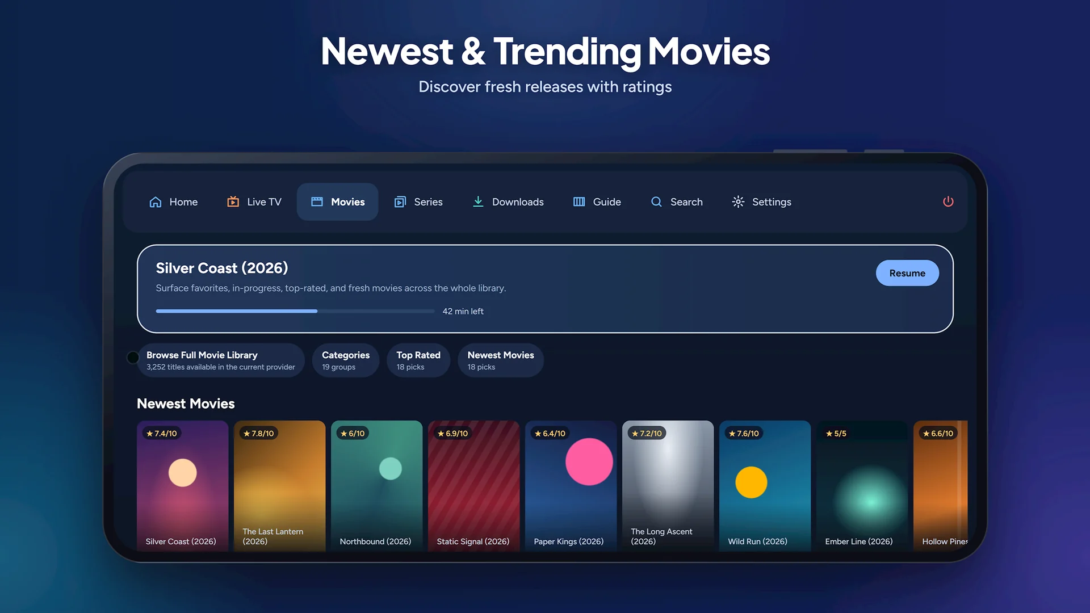This screenshot has width=1090, height=613.
Task: Open the Static Signal (2026) poster
Action: (x=473, y=486)
